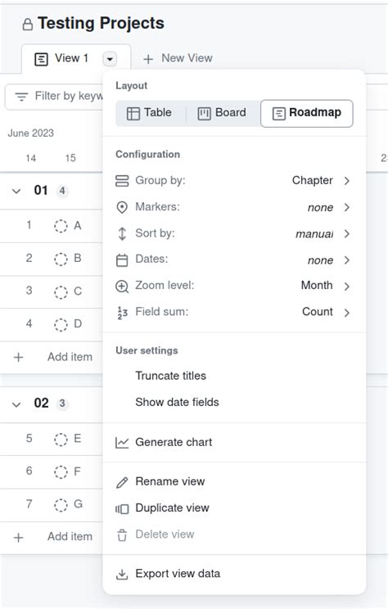Switch the layout to Board
The height and width of the screenshot is (609, 388).
coord(222,113)
